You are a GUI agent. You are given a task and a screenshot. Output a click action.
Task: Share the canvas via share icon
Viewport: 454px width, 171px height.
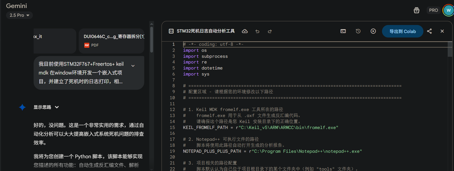[429, 31]
